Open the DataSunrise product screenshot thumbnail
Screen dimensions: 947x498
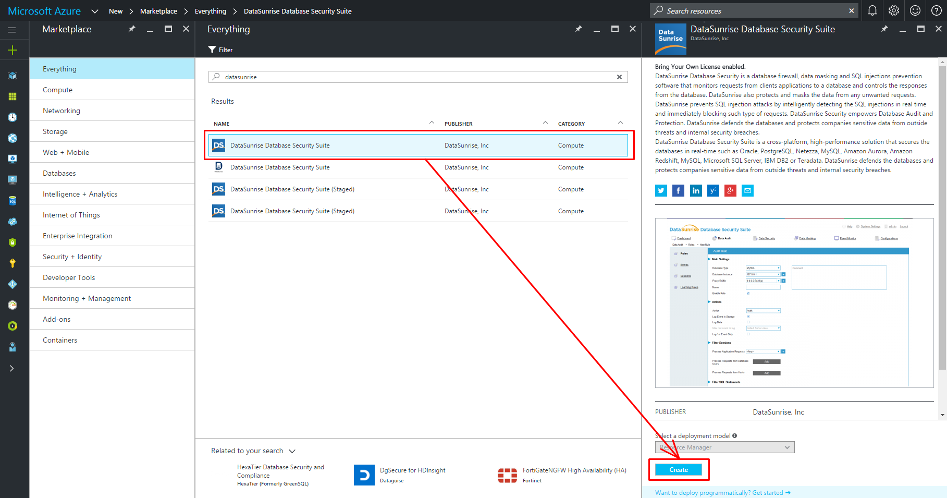[x=794, y=303]
